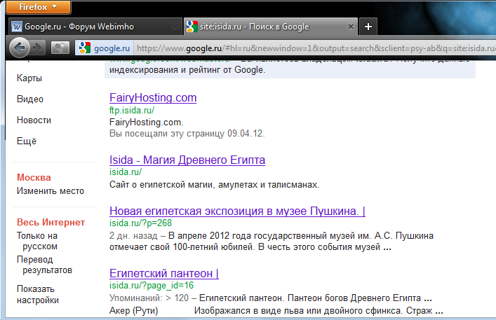Filter results Только на русском
Image resolution: width=496 pixels, height=320 pixels.
(x=37, y=241)
